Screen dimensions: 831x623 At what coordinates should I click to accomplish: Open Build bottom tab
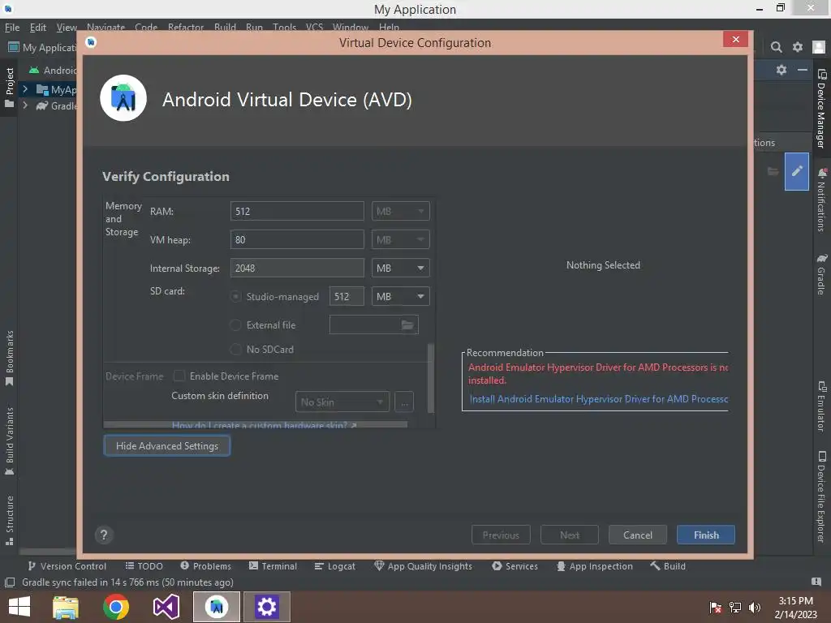669,566
